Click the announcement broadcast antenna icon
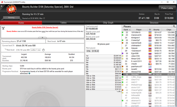 (3, 28)
